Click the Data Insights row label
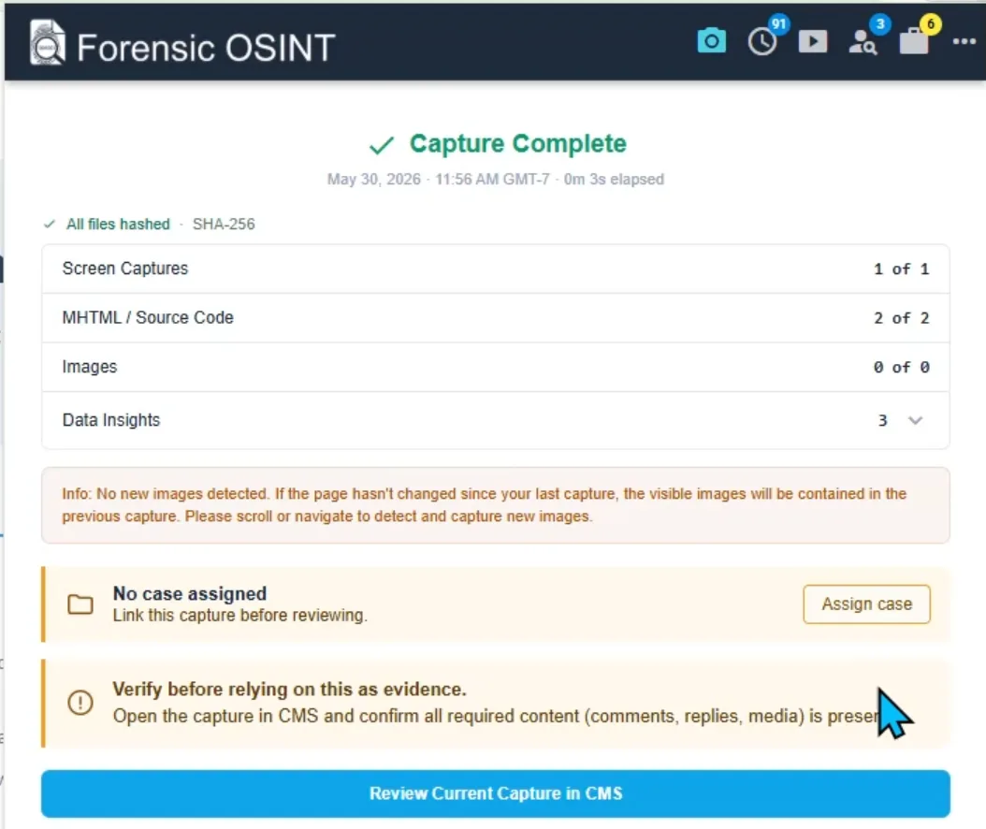The image size is (986, 829). (x=111, y=420)
